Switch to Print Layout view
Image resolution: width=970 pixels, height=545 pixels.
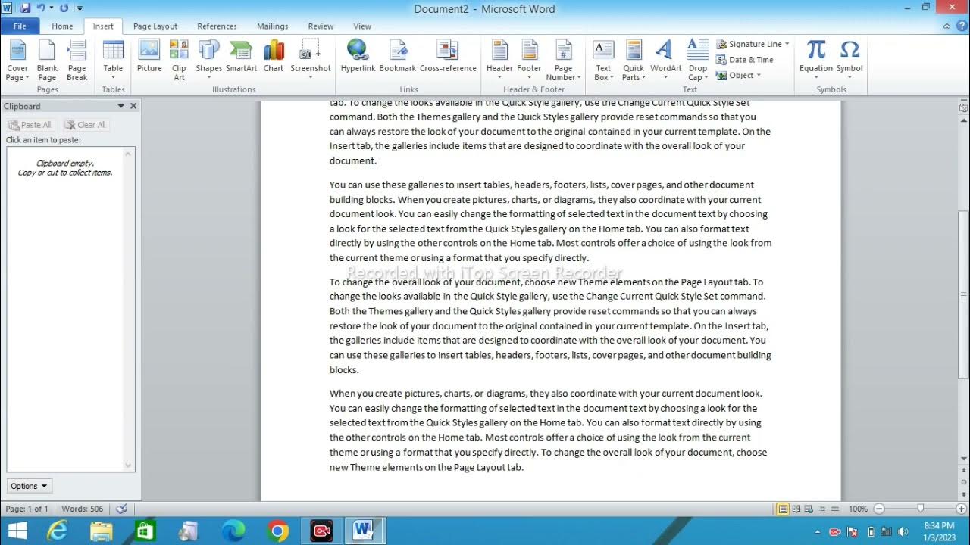pos(783,509)
